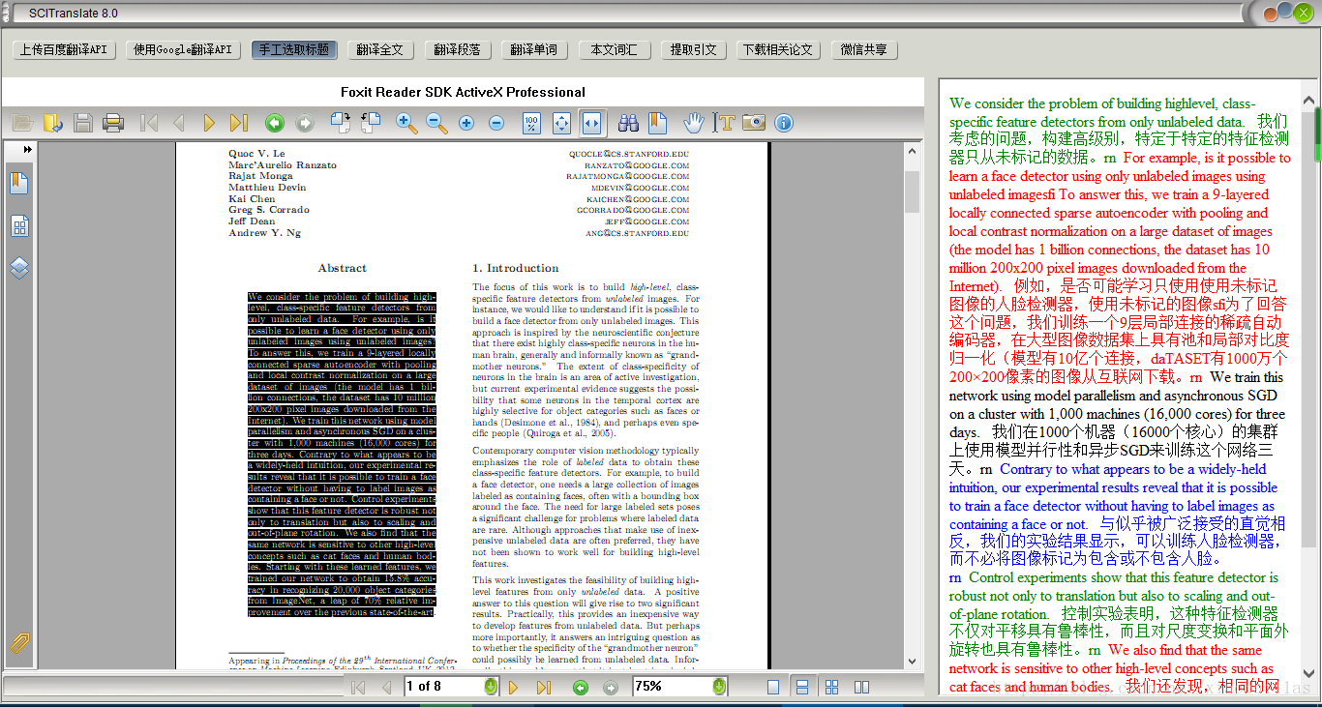Switch to single page layout
Viewport: 1322px width, 707px height.
(x=773, y=687)
